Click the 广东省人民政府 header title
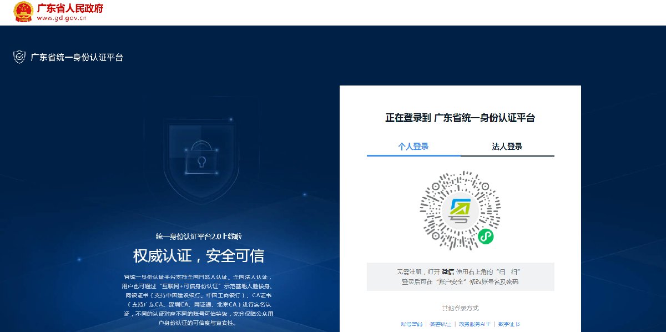Viewport: 666px width, 332px height. click(x=70, y=8)
